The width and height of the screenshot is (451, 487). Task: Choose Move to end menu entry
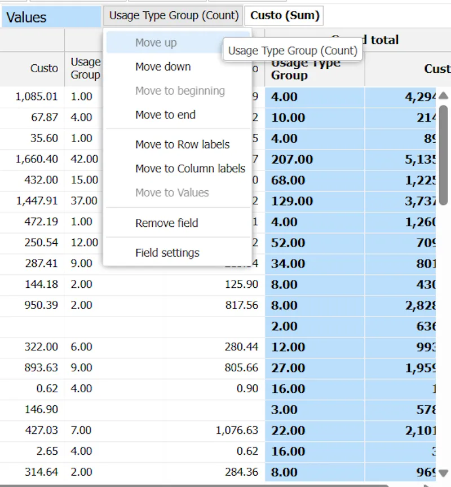coord(178,115)
